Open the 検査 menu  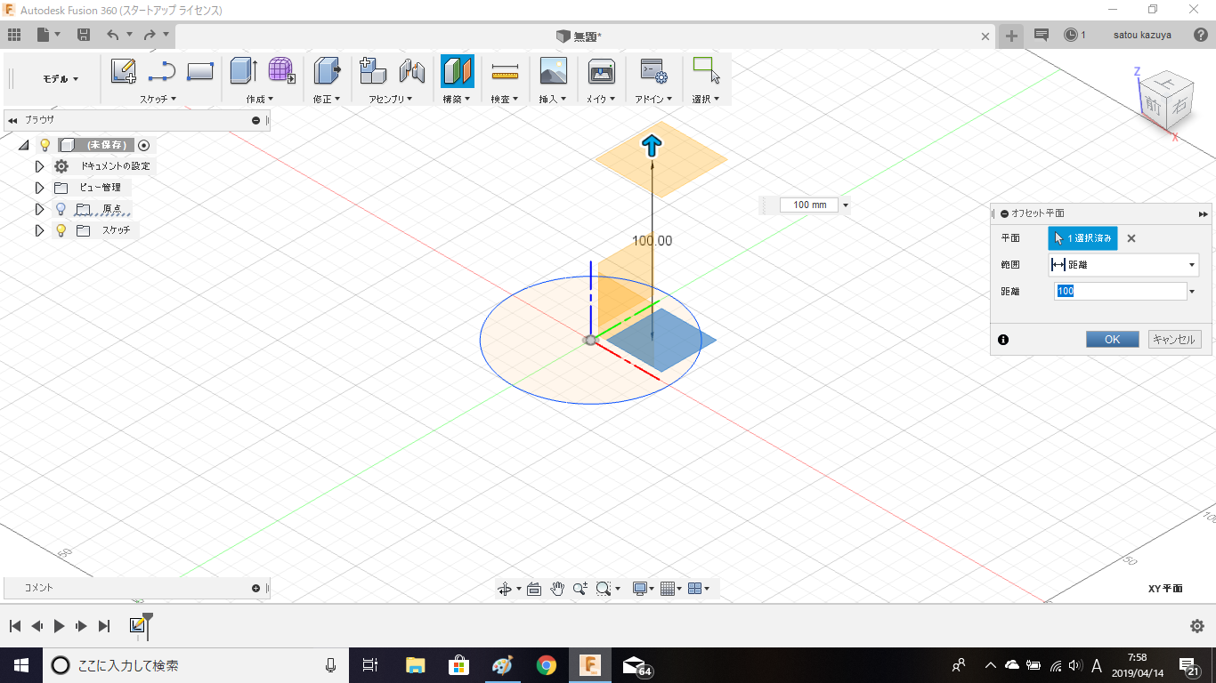coord(505,99)
